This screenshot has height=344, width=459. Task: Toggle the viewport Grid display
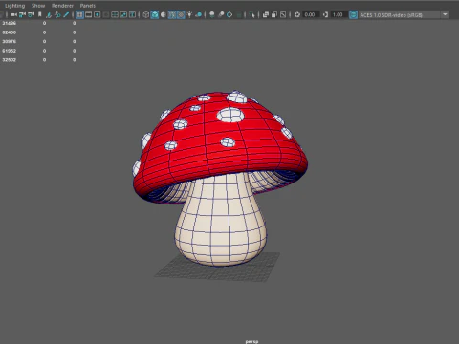point(79,14)
